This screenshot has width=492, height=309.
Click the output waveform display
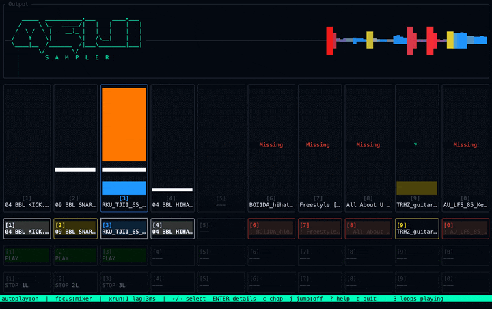396,41
